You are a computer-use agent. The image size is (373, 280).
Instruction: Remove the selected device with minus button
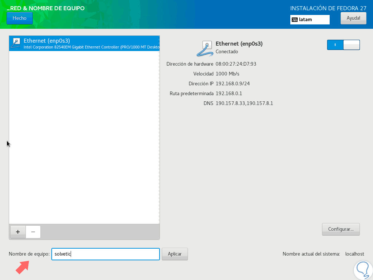[x=33, y=232]
